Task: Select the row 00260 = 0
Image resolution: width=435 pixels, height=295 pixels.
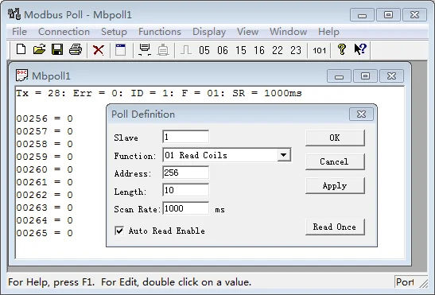Action: coord(45,169)
